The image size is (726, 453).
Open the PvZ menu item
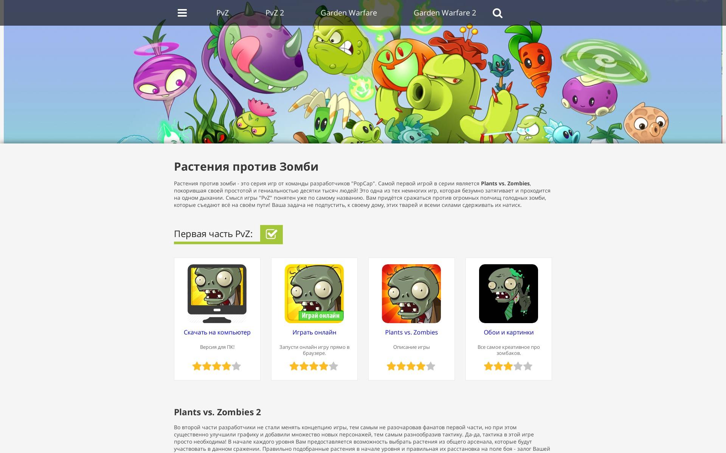click(x=222, y=13)
